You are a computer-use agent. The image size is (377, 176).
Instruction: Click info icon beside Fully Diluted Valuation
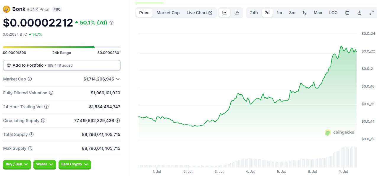[51, 93]
